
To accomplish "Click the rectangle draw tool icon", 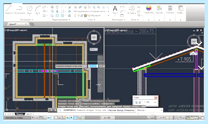I will 44,7.
